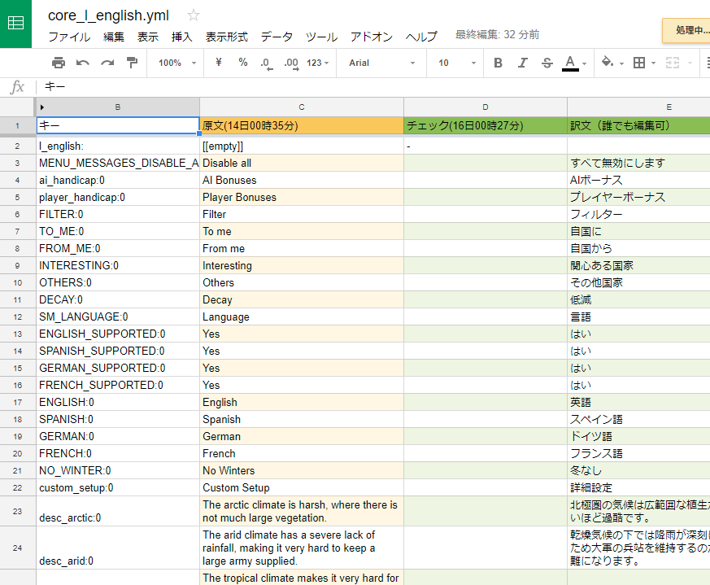The width and height of the screenshot is (710, 585).
Task: Open the Arial font dropdown
Action: [381, 63]
